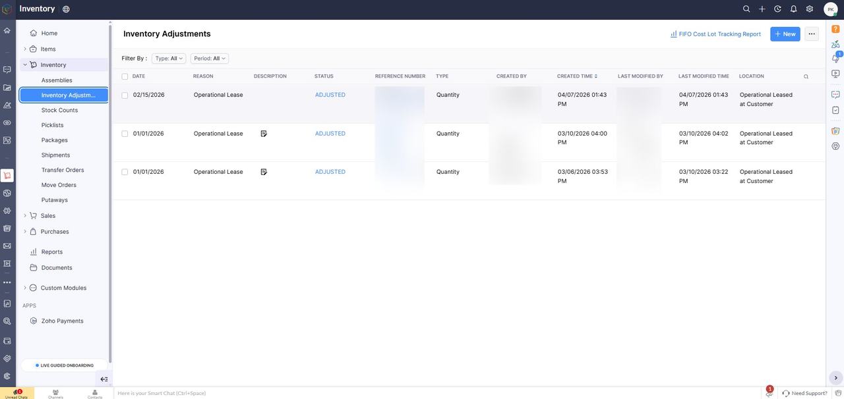The height and width of the screenshot is (399, 844).
Task: Open Unread Chats in bottom bar
Action: coord(16,394)
